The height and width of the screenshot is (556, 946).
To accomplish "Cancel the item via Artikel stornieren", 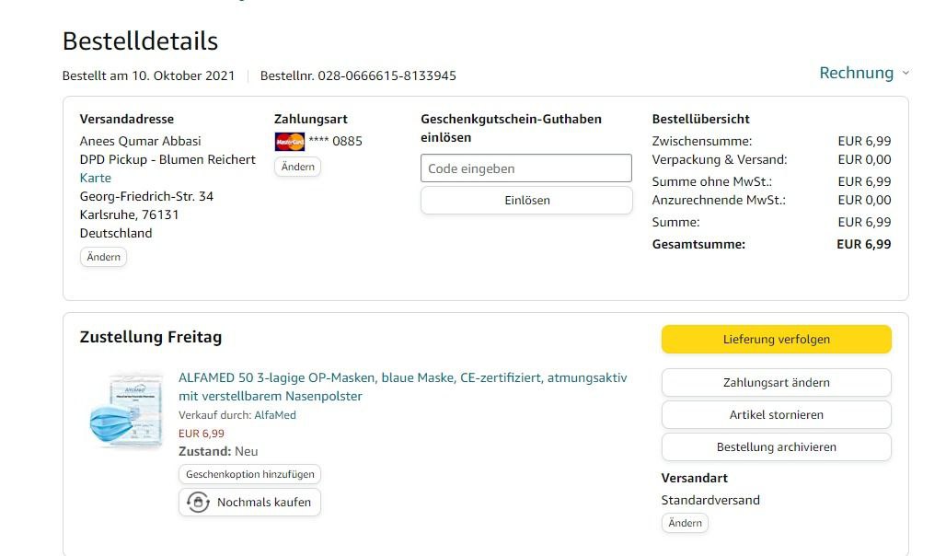I will [776, 415].
